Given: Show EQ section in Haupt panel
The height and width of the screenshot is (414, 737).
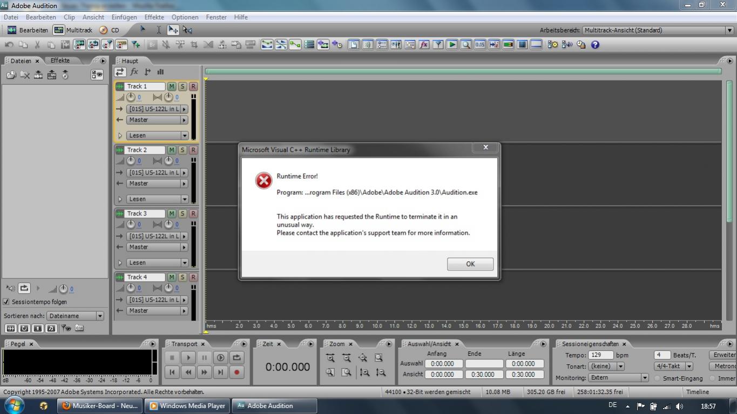Looking at the screenshot, I should pos(160,72).
